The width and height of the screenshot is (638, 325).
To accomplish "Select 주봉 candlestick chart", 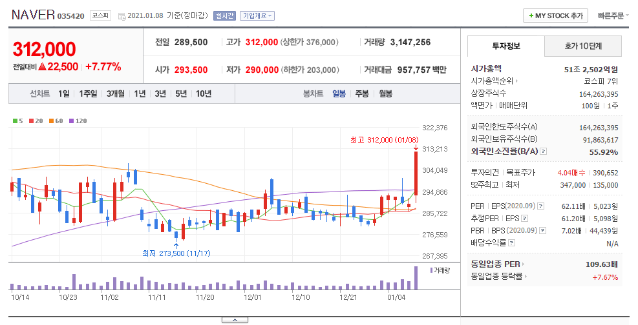I will [x=362, y=94].
